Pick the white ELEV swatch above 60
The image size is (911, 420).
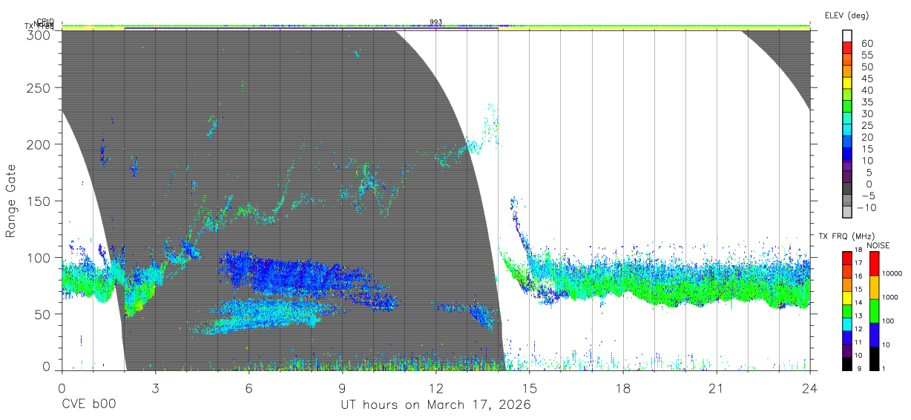pos(848,36)
